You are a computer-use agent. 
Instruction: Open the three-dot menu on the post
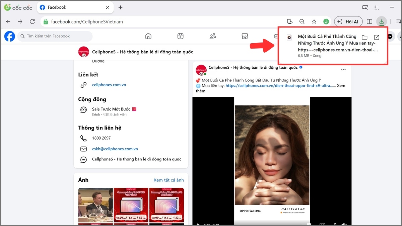pos(343,70)
